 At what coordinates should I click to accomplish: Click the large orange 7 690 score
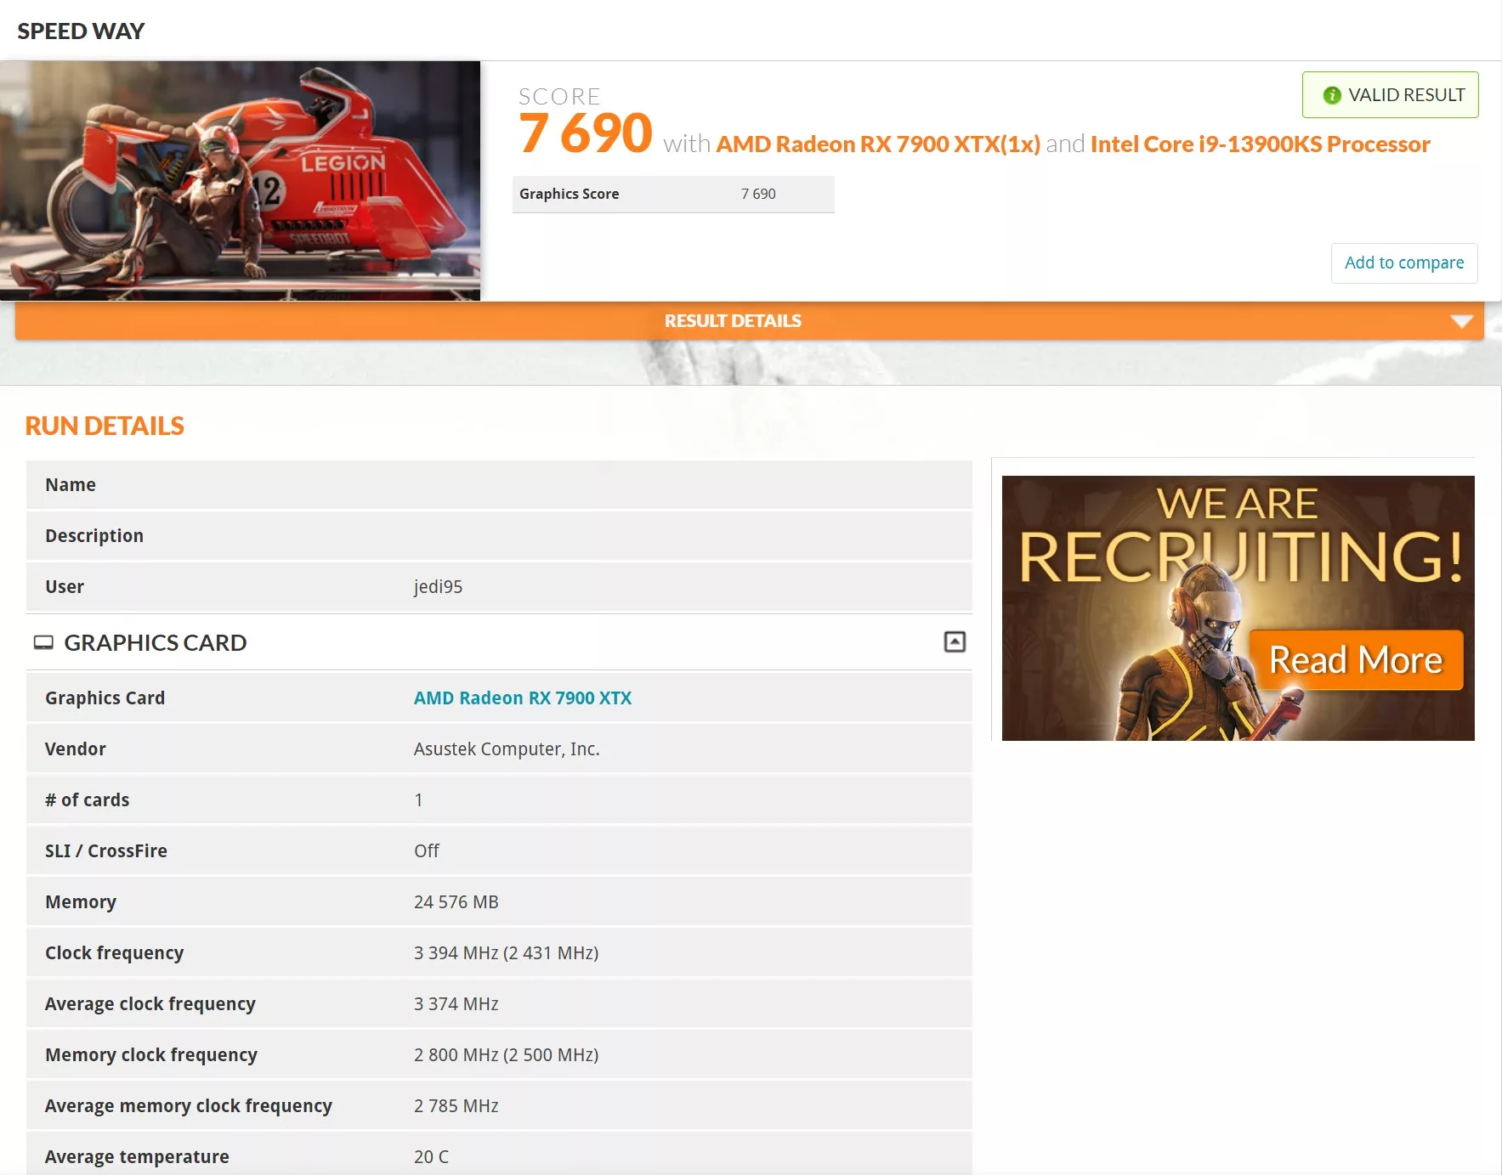tap(585, 133)
